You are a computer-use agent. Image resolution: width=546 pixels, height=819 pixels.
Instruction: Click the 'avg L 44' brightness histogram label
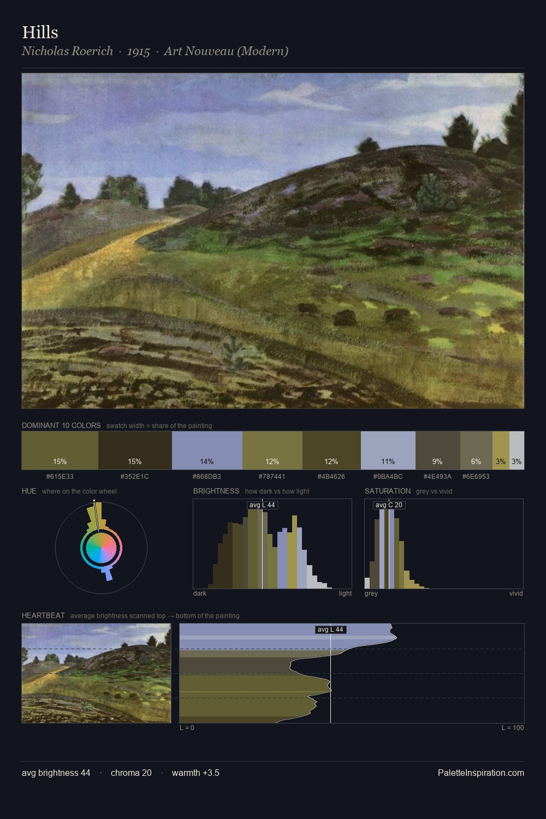coord(262,505)
